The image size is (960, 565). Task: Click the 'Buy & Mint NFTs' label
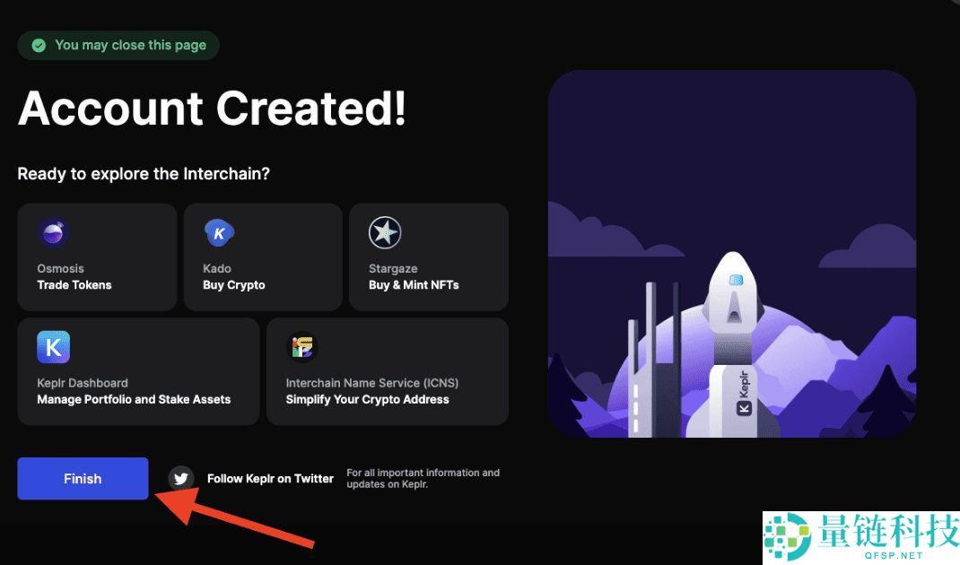414,284
